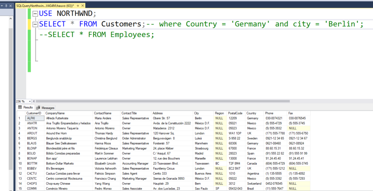Click the Chop-suey Chinese cell
373x191 pixels.
(69, 184)
